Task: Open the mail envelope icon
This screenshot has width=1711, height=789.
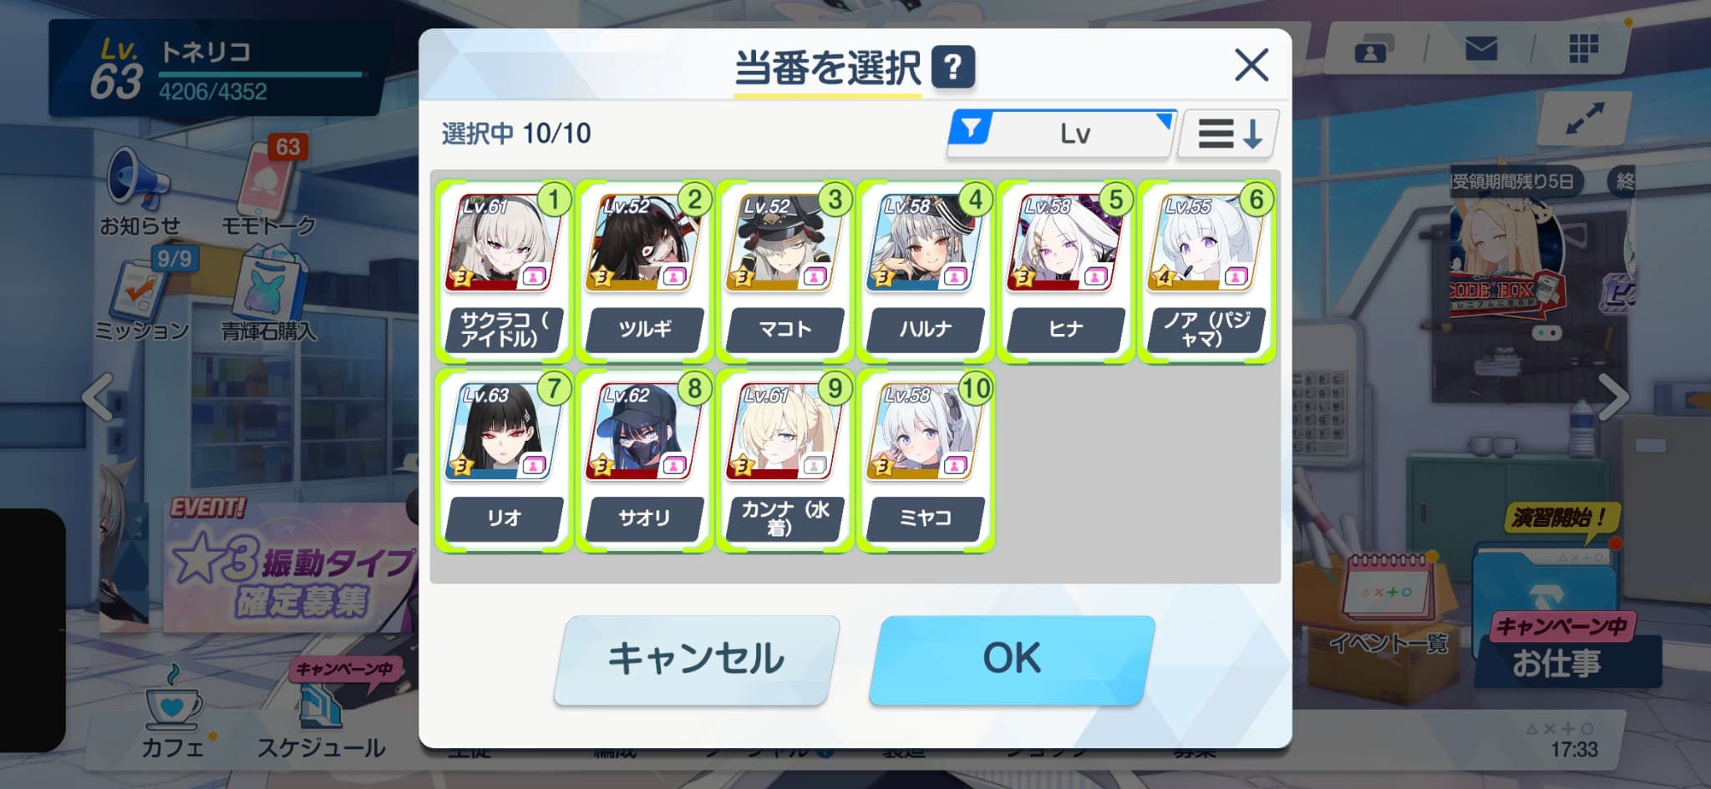Action: [1481, 49]
